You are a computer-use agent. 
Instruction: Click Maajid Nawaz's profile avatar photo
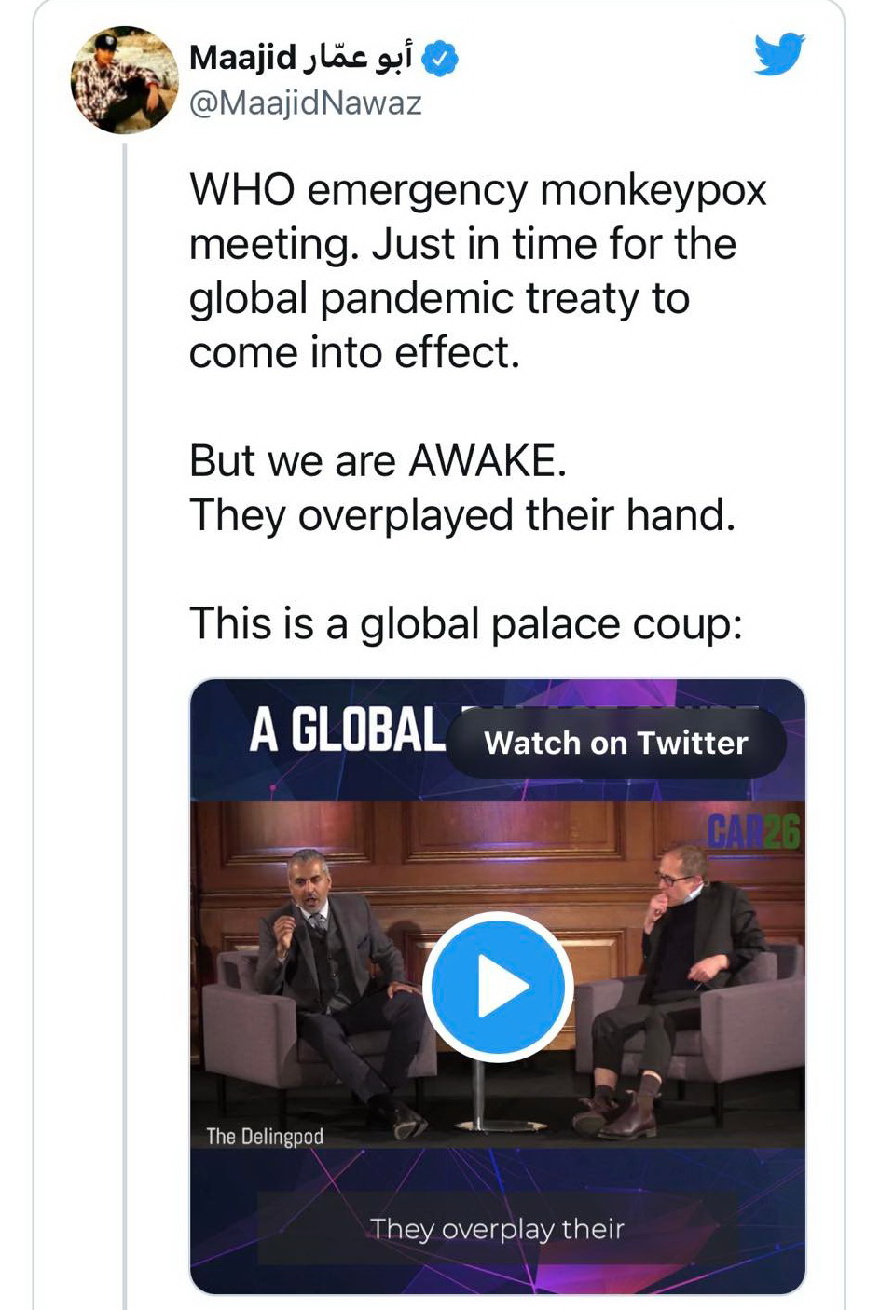click(125, 80)
